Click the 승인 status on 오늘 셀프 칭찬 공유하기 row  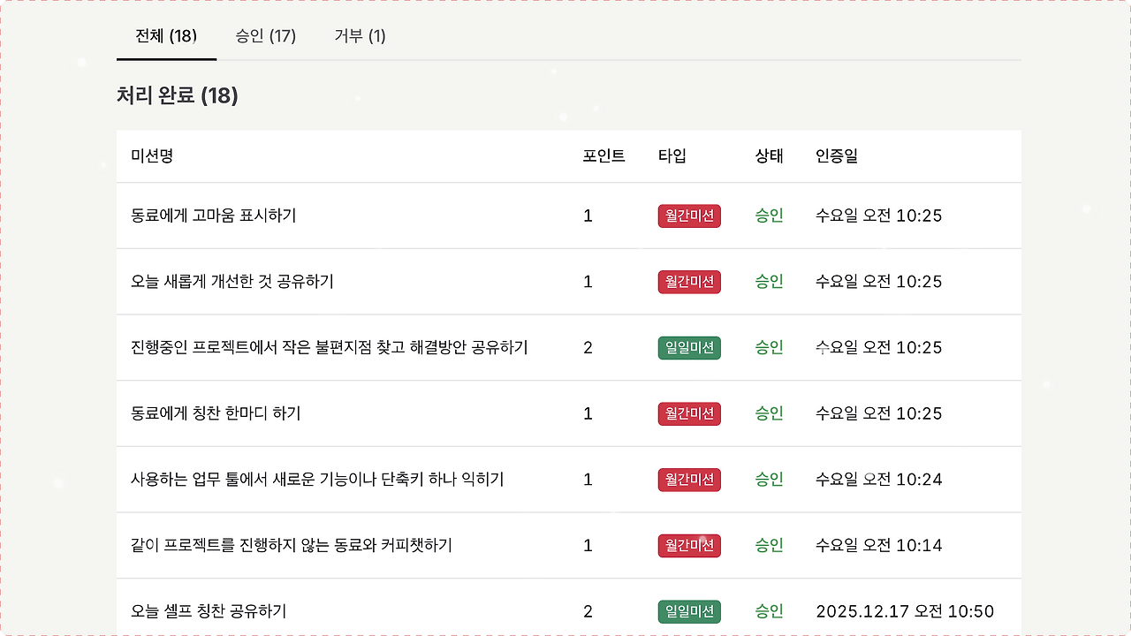click(x=768, y=610)
